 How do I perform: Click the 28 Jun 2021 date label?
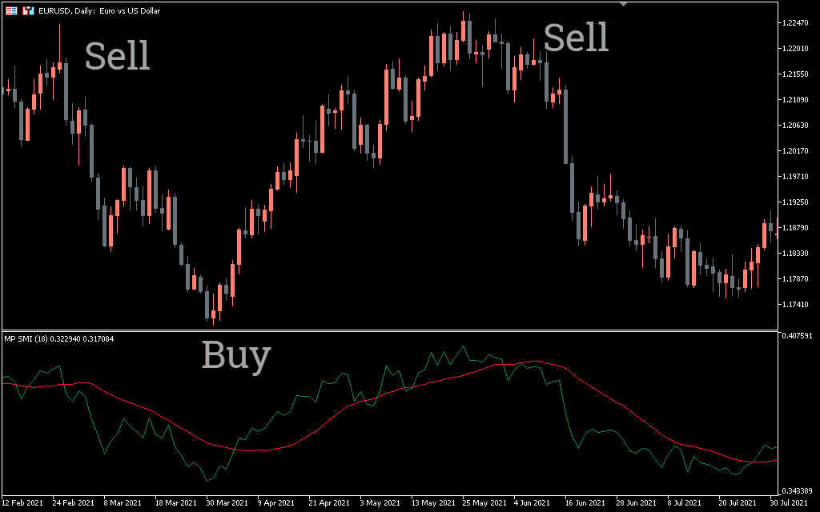[x=636, y=503]
